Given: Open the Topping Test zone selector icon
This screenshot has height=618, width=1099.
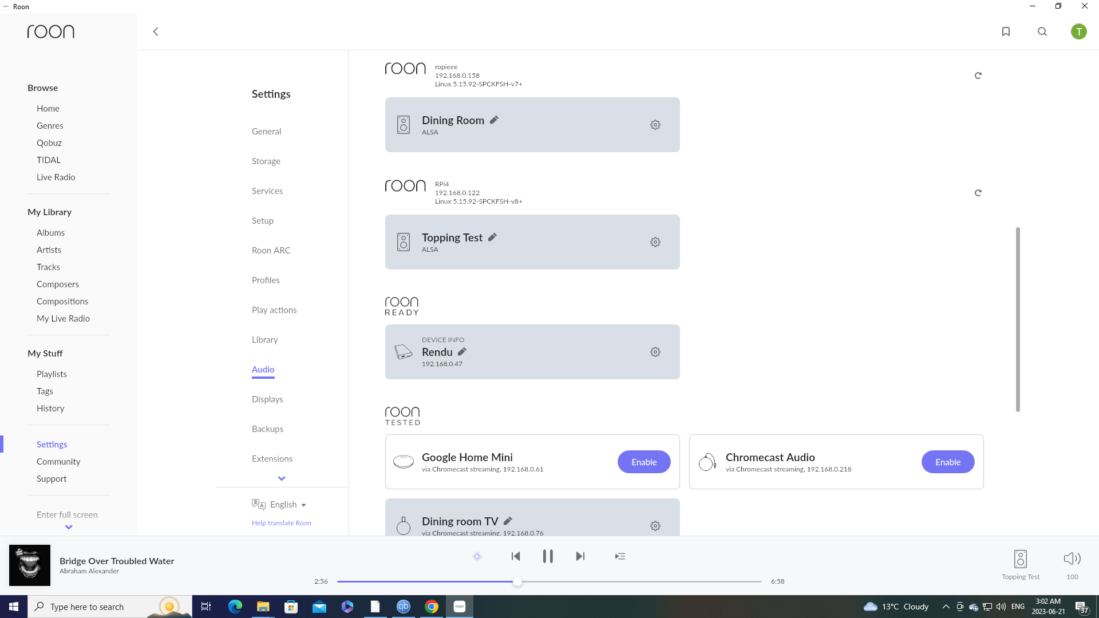Looking at the screenshot, I should pos(1020,558).
